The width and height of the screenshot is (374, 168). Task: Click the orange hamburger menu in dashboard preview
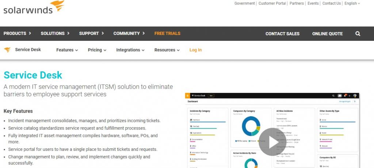187,95
